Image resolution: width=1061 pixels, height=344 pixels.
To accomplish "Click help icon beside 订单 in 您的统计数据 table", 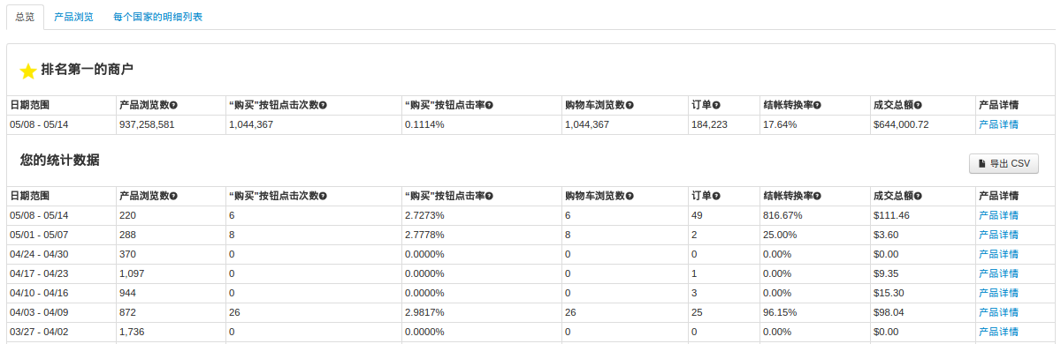I will pyautogui.click(x=716, y=196).
